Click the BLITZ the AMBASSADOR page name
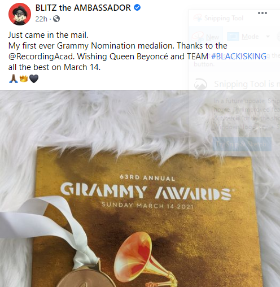280x287 pixels. [x=83, y=8]
